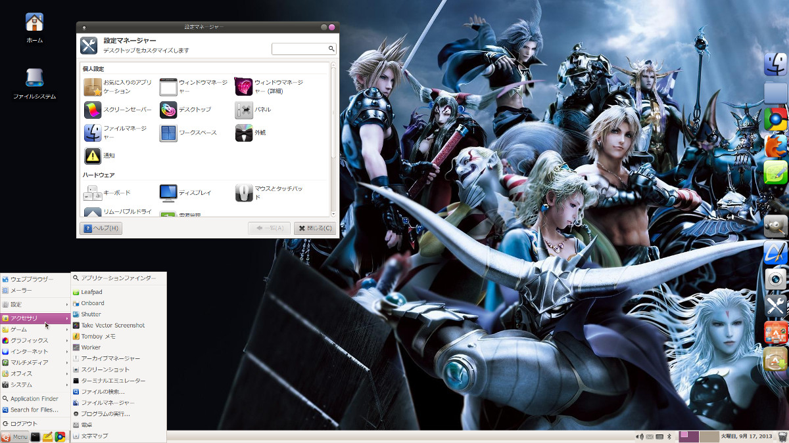Select Search for Files... in the menu

[35, 410]
